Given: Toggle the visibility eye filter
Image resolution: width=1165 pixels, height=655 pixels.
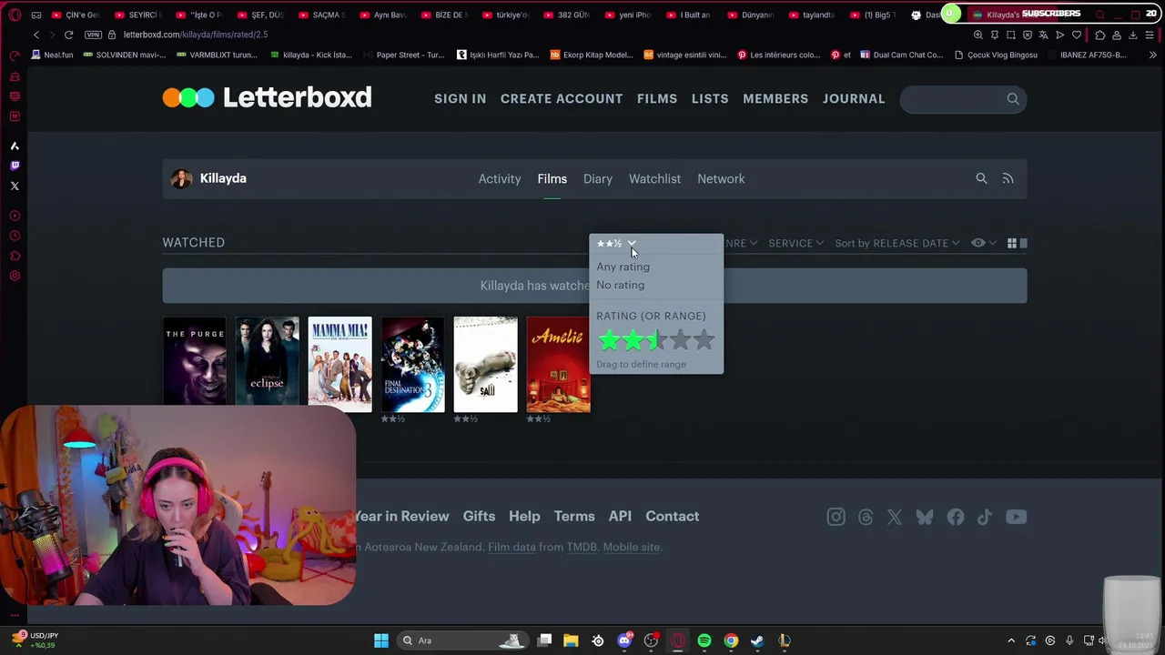Looking at the screenshot, I should pyautogui.click(x=978, y=243).
